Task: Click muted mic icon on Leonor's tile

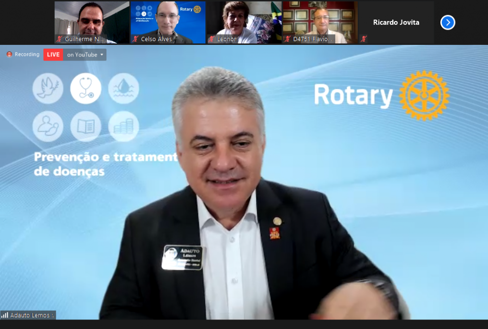Action: pyautogui.click(x=212, y=39)
